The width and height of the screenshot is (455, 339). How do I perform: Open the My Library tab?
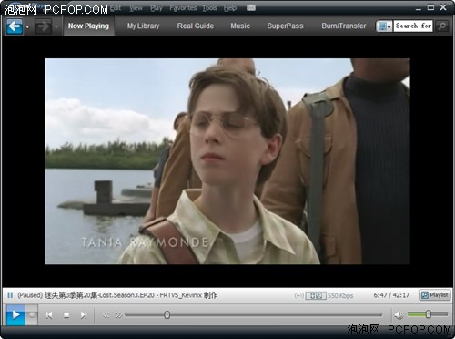[143, 26]
